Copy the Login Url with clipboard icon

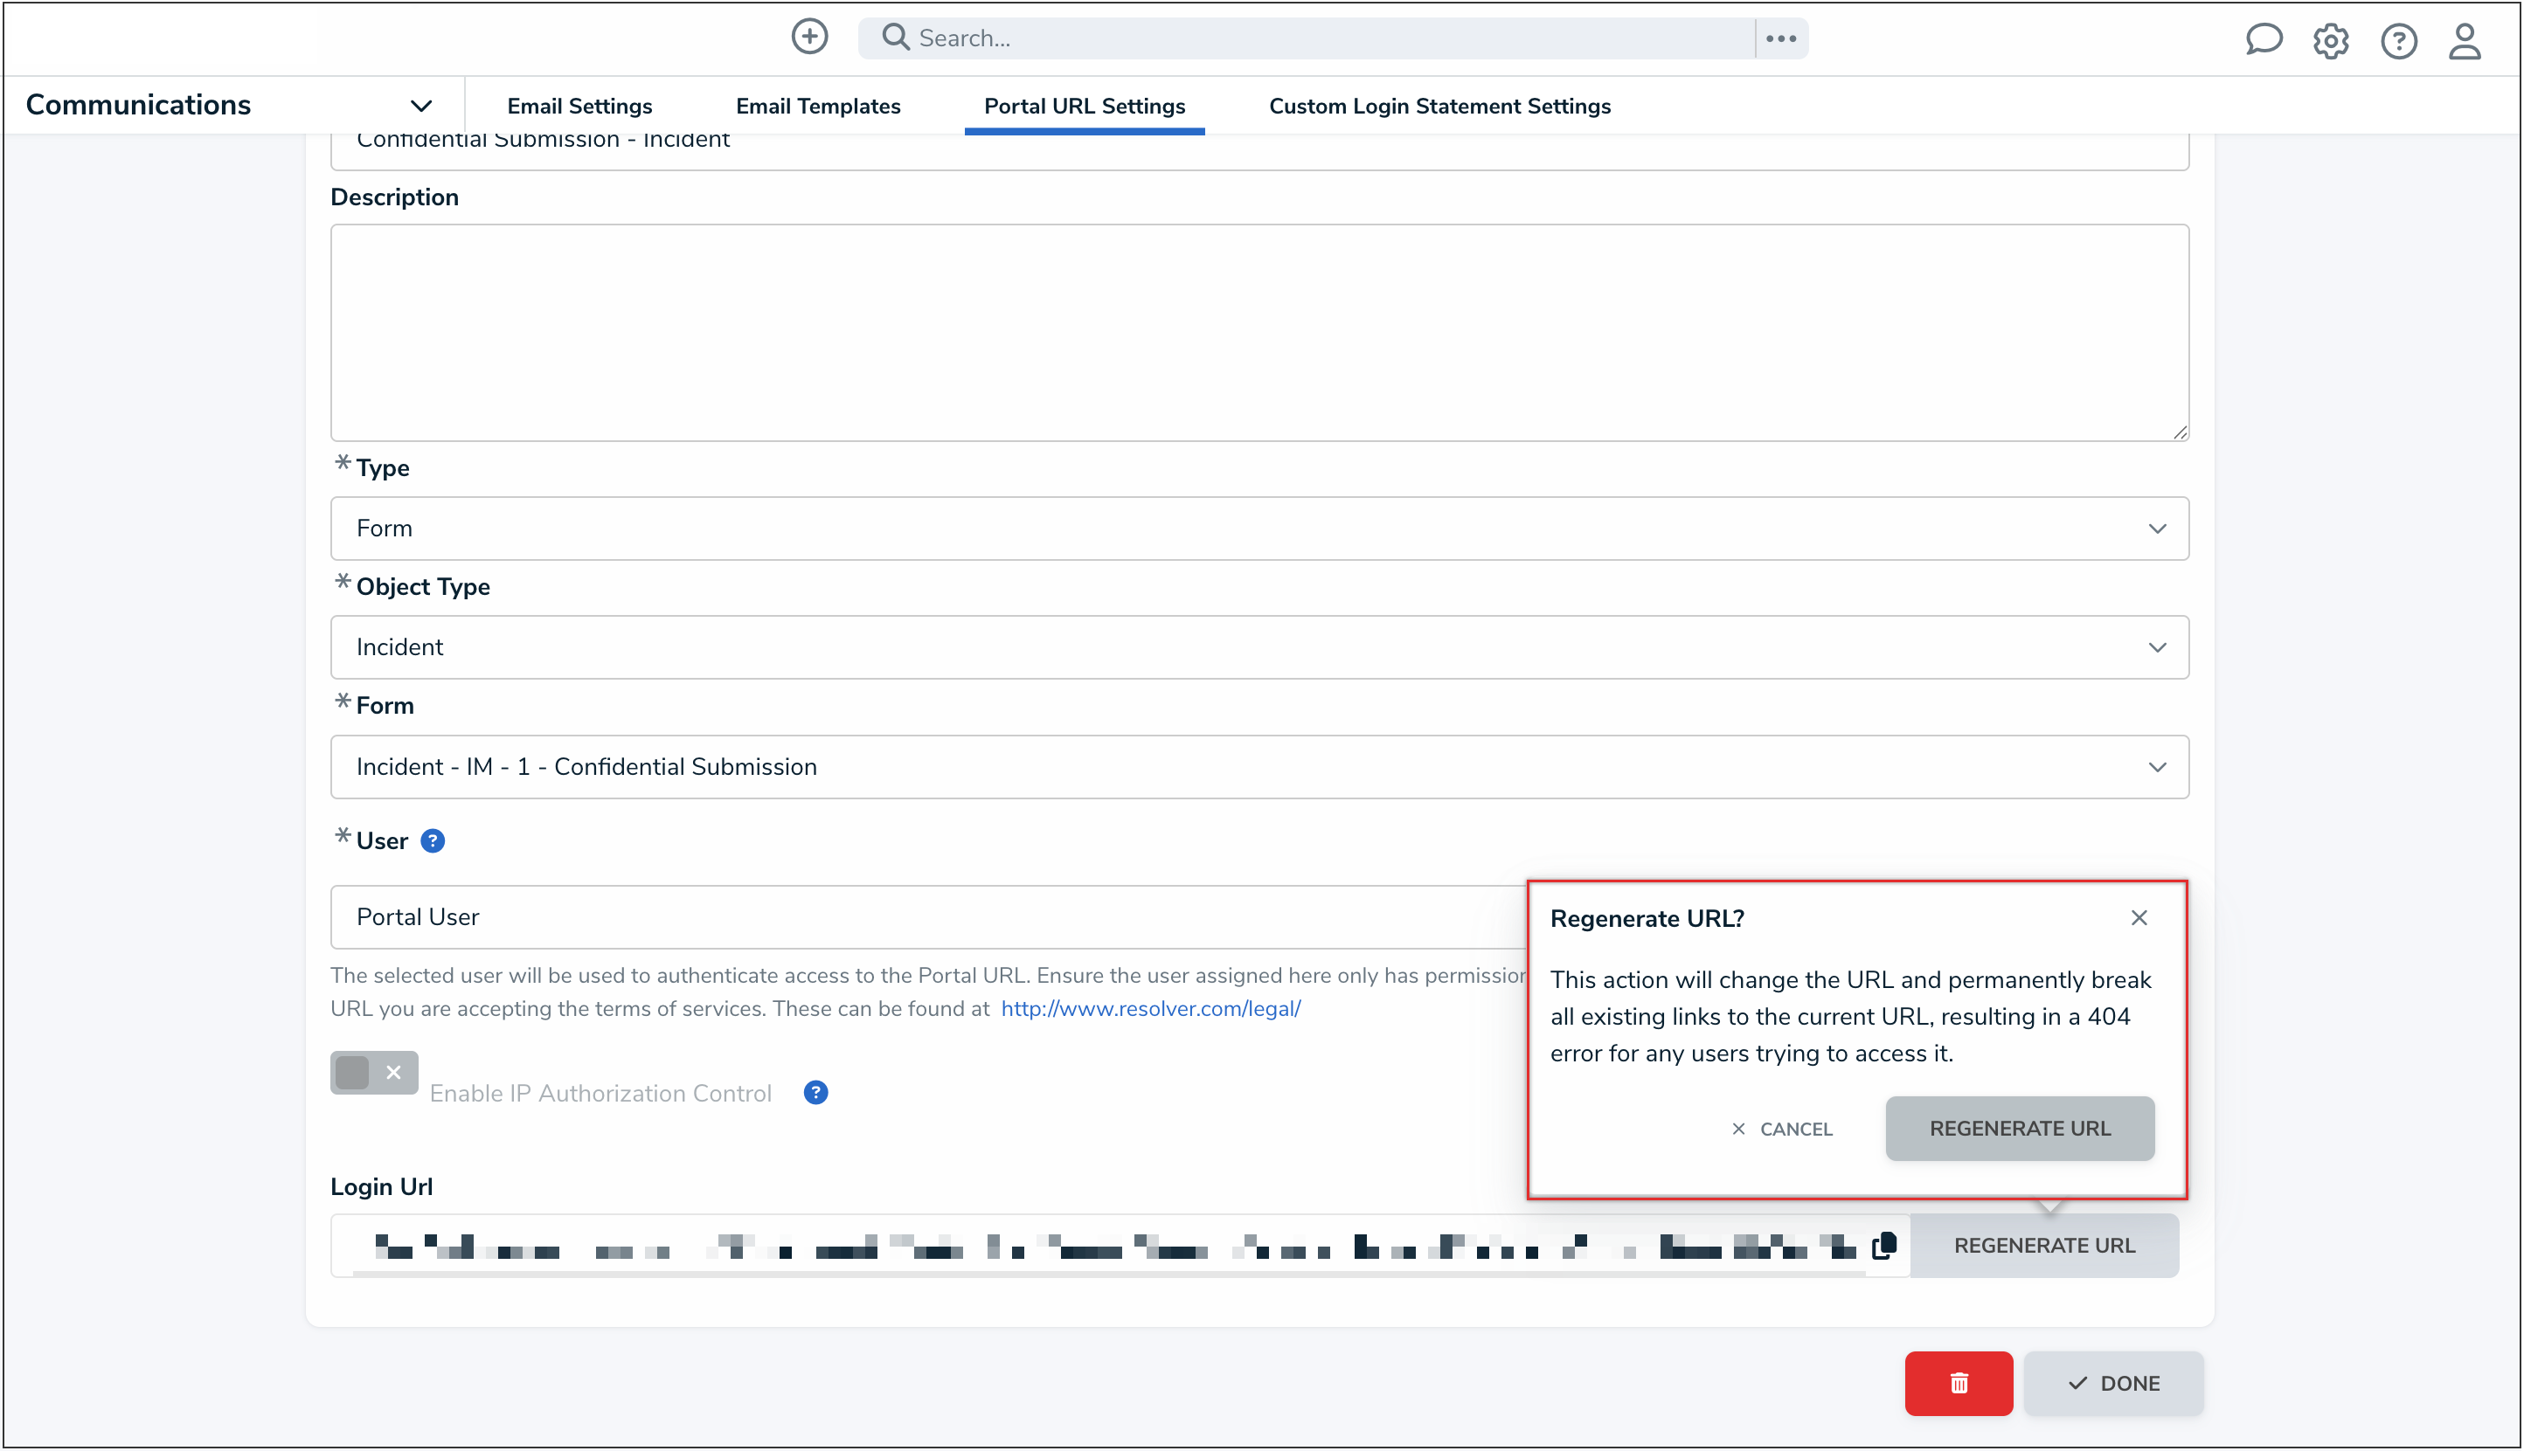tap(1884, 1245)
